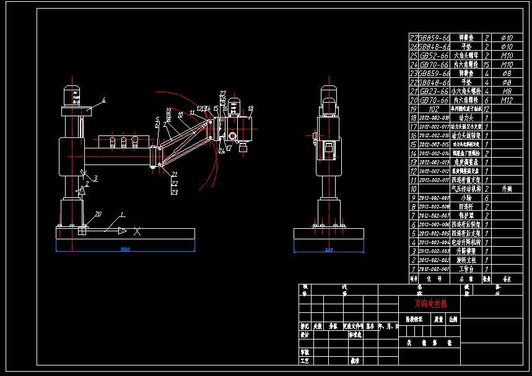The height and width of the screenshot is (376, 532).
Task: Select balloon number 20 near the base bolt
Action: pyautogui.click(x=98, y=214)
